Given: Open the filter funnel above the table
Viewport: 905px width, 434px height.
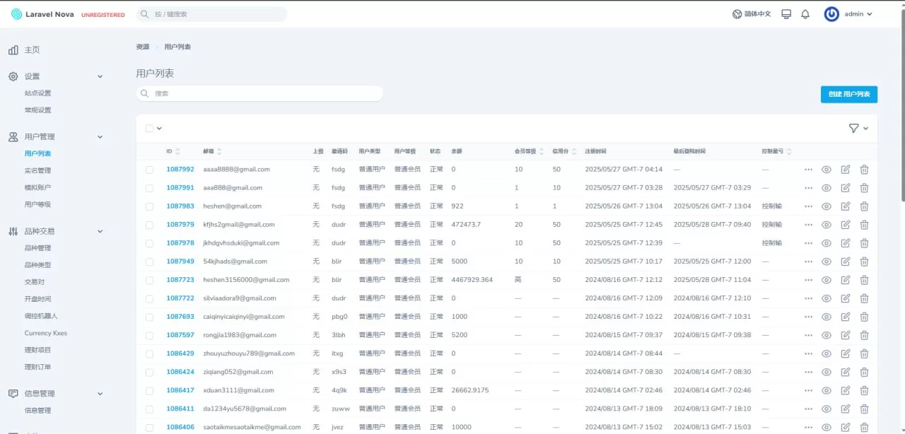Looking at the screenshot, I should pyautogui.click(x=854, y=128).
